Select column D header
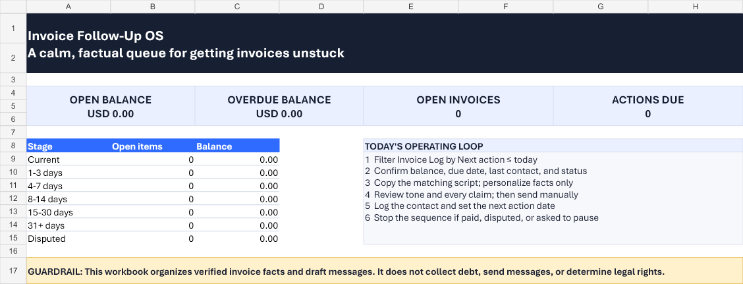The image size is (743, 284). [321, 7]
